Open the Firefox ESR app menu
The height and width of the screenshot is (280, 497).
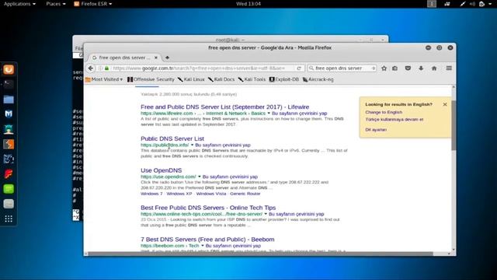click(x=93, y=4)
